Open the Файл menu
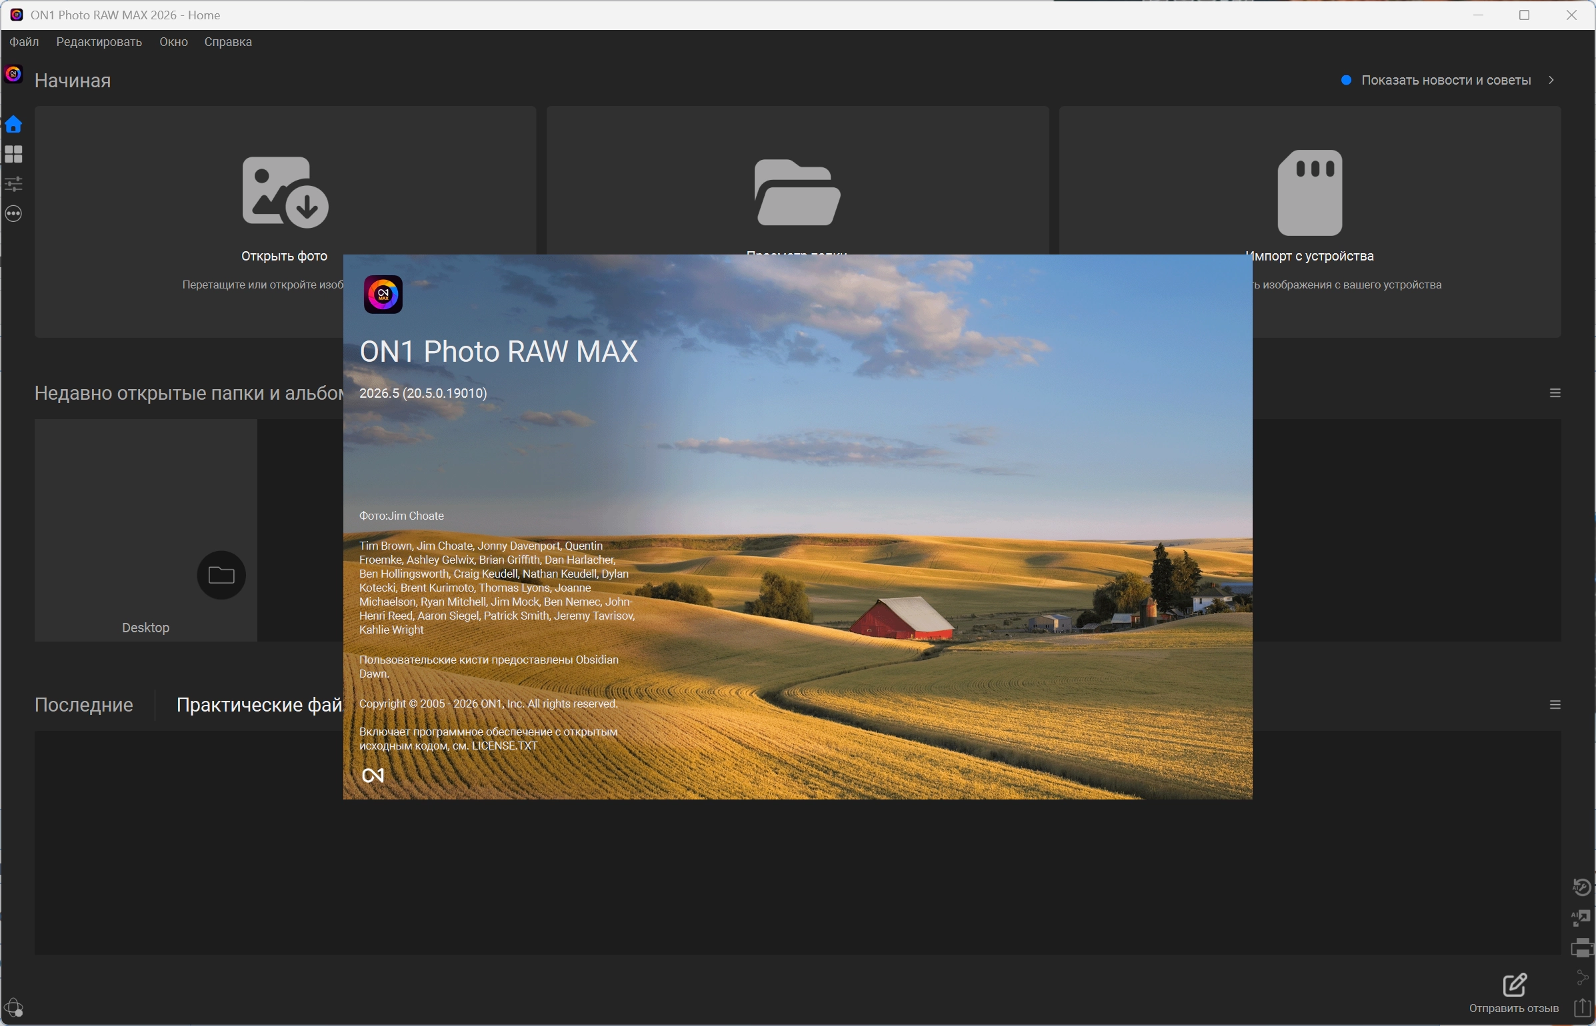This screenshot has width=1596, height=1026. pos(24,42)
